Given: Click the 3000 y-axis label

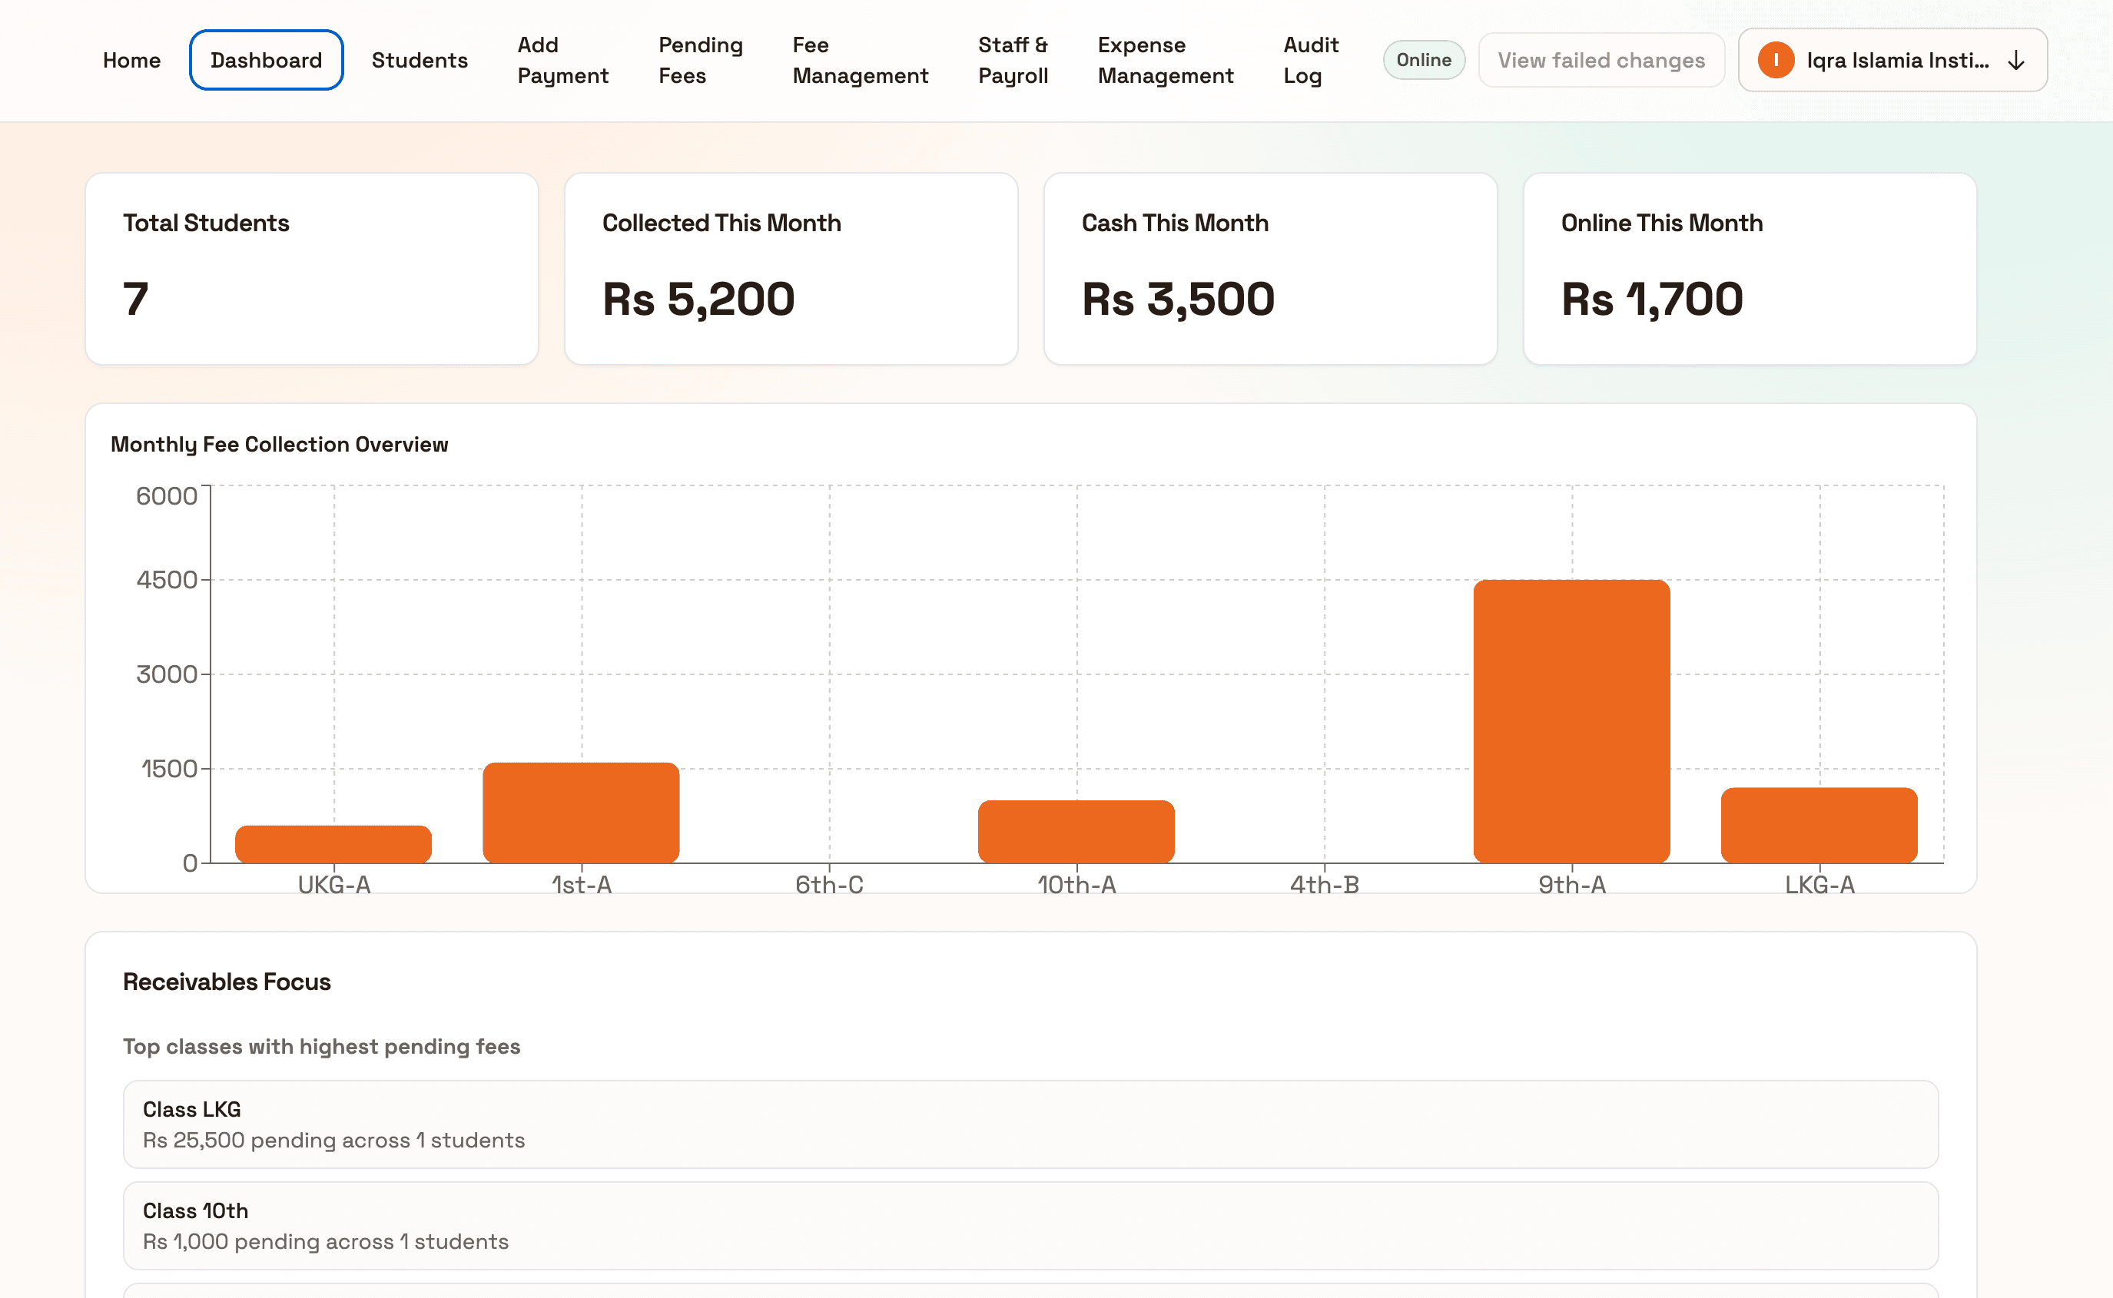Looking at the screenshot, I should (x=167, y=674).
